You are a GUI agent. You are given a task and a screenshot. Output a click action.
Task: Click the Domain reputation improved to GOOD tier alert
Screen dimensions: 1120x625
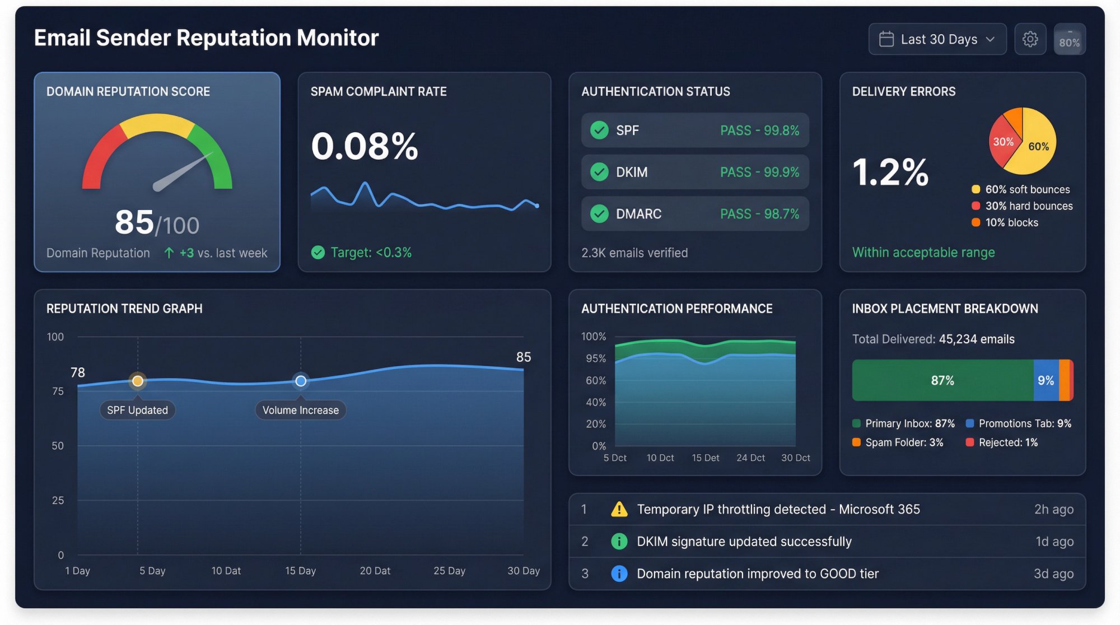coord(758,573)
